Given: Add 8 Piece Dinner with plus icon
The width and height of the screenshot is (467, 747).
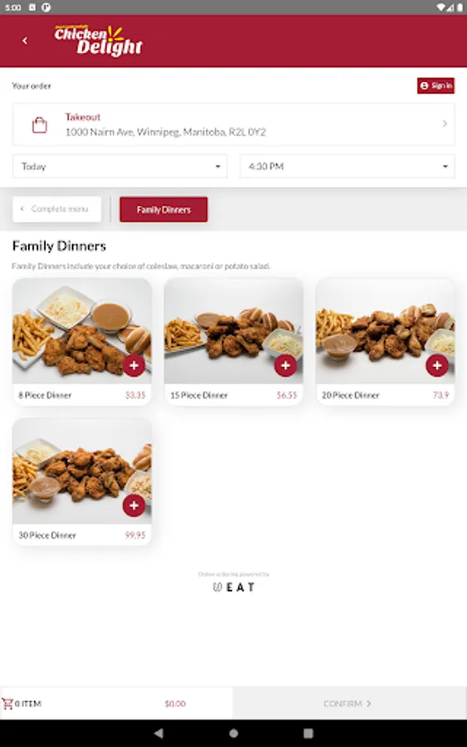Looking at the screenshot, I should click(x=134, y=365).
